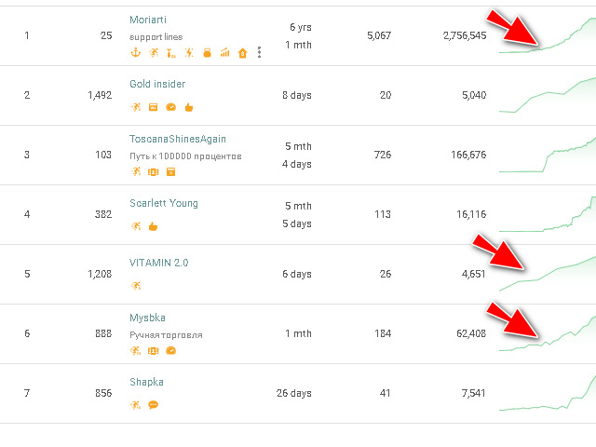Image resolution: width=596 pixels, height=447 pixels.
Task: Open ToscanaShinesAgain trader profile link
Action: click(178, 139)
